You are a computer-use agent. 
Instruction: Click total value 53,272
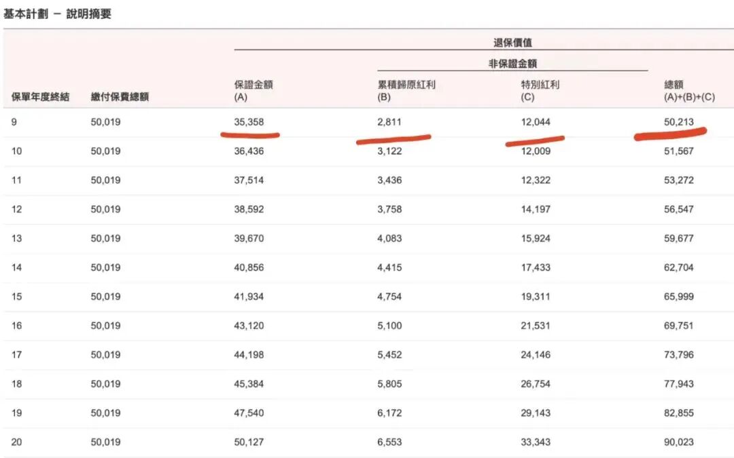point(679,180)
